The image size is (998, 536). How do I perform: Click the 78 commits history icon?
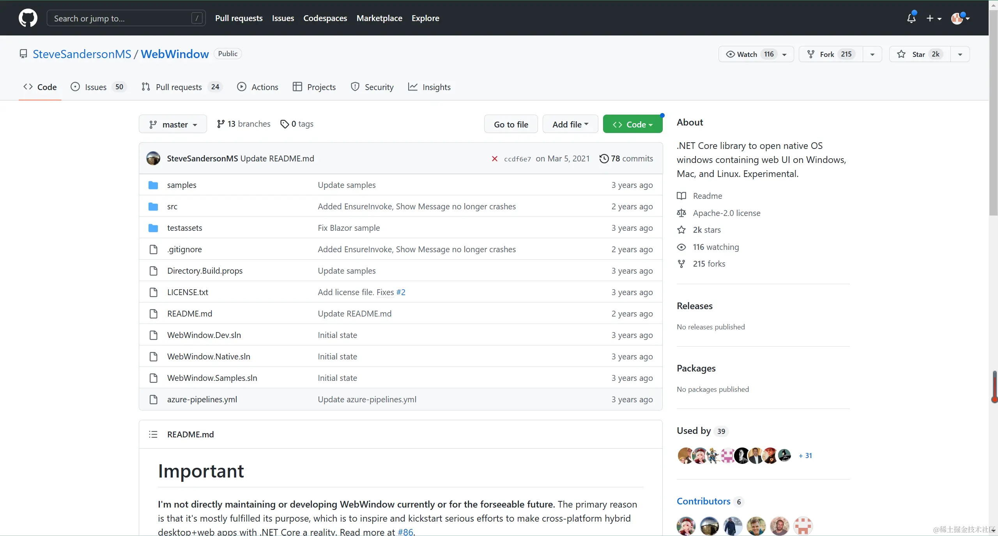click(x=604, y=159)
